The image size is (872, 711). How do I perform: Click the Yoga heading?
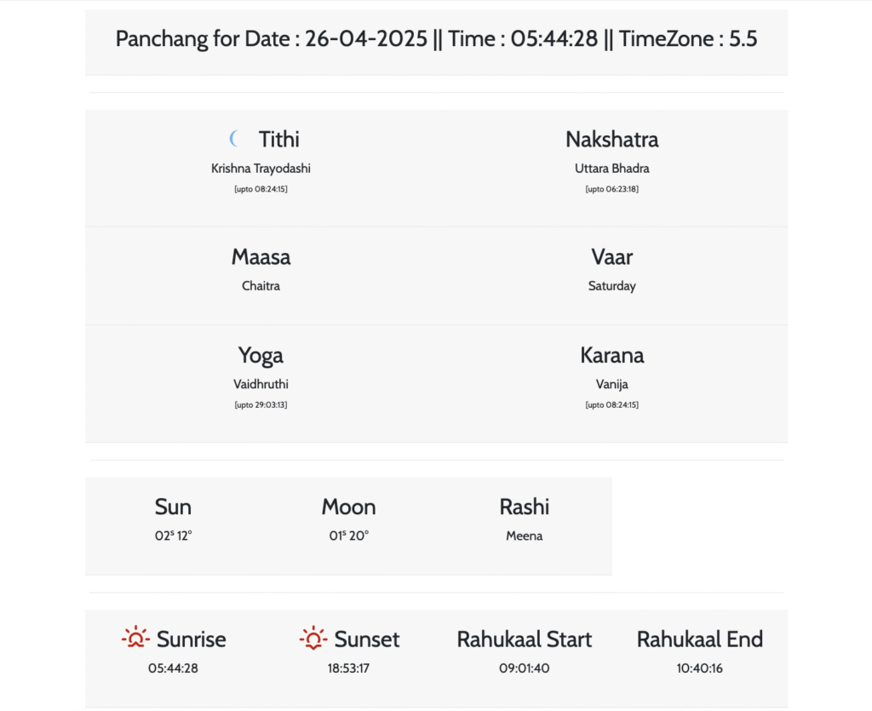[261, 355]
